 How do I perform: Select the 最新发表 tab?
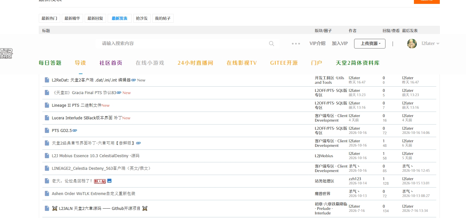[120, 18]
